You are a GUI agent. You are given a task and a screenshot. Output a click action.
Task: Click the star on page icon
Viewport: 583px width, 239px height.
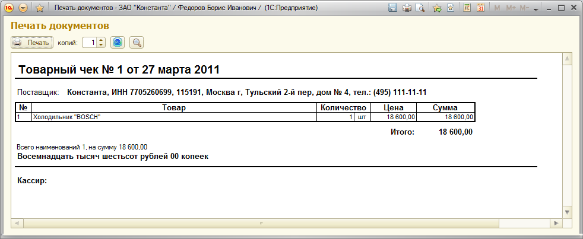450,8
